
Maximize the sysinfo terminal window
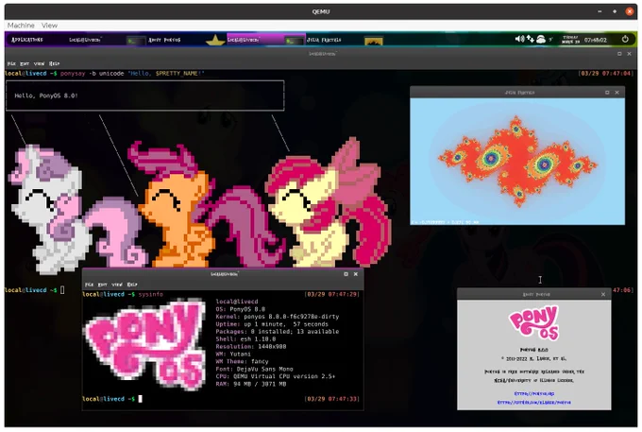(x=346, y=274)
